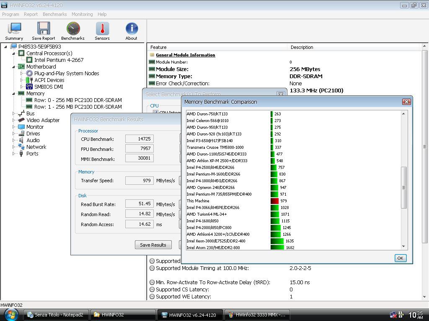Expand the Video Adapter tree node

coord(14,120)
